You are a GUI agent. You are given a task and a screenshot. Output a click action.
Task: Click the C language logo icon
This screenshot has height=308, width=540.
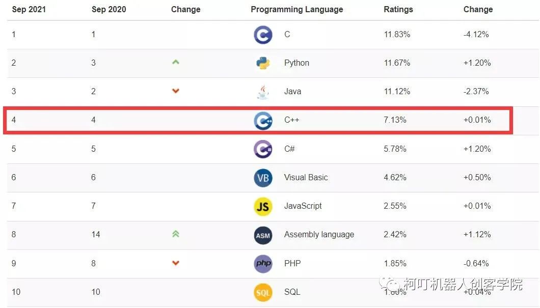pos(263,35)
